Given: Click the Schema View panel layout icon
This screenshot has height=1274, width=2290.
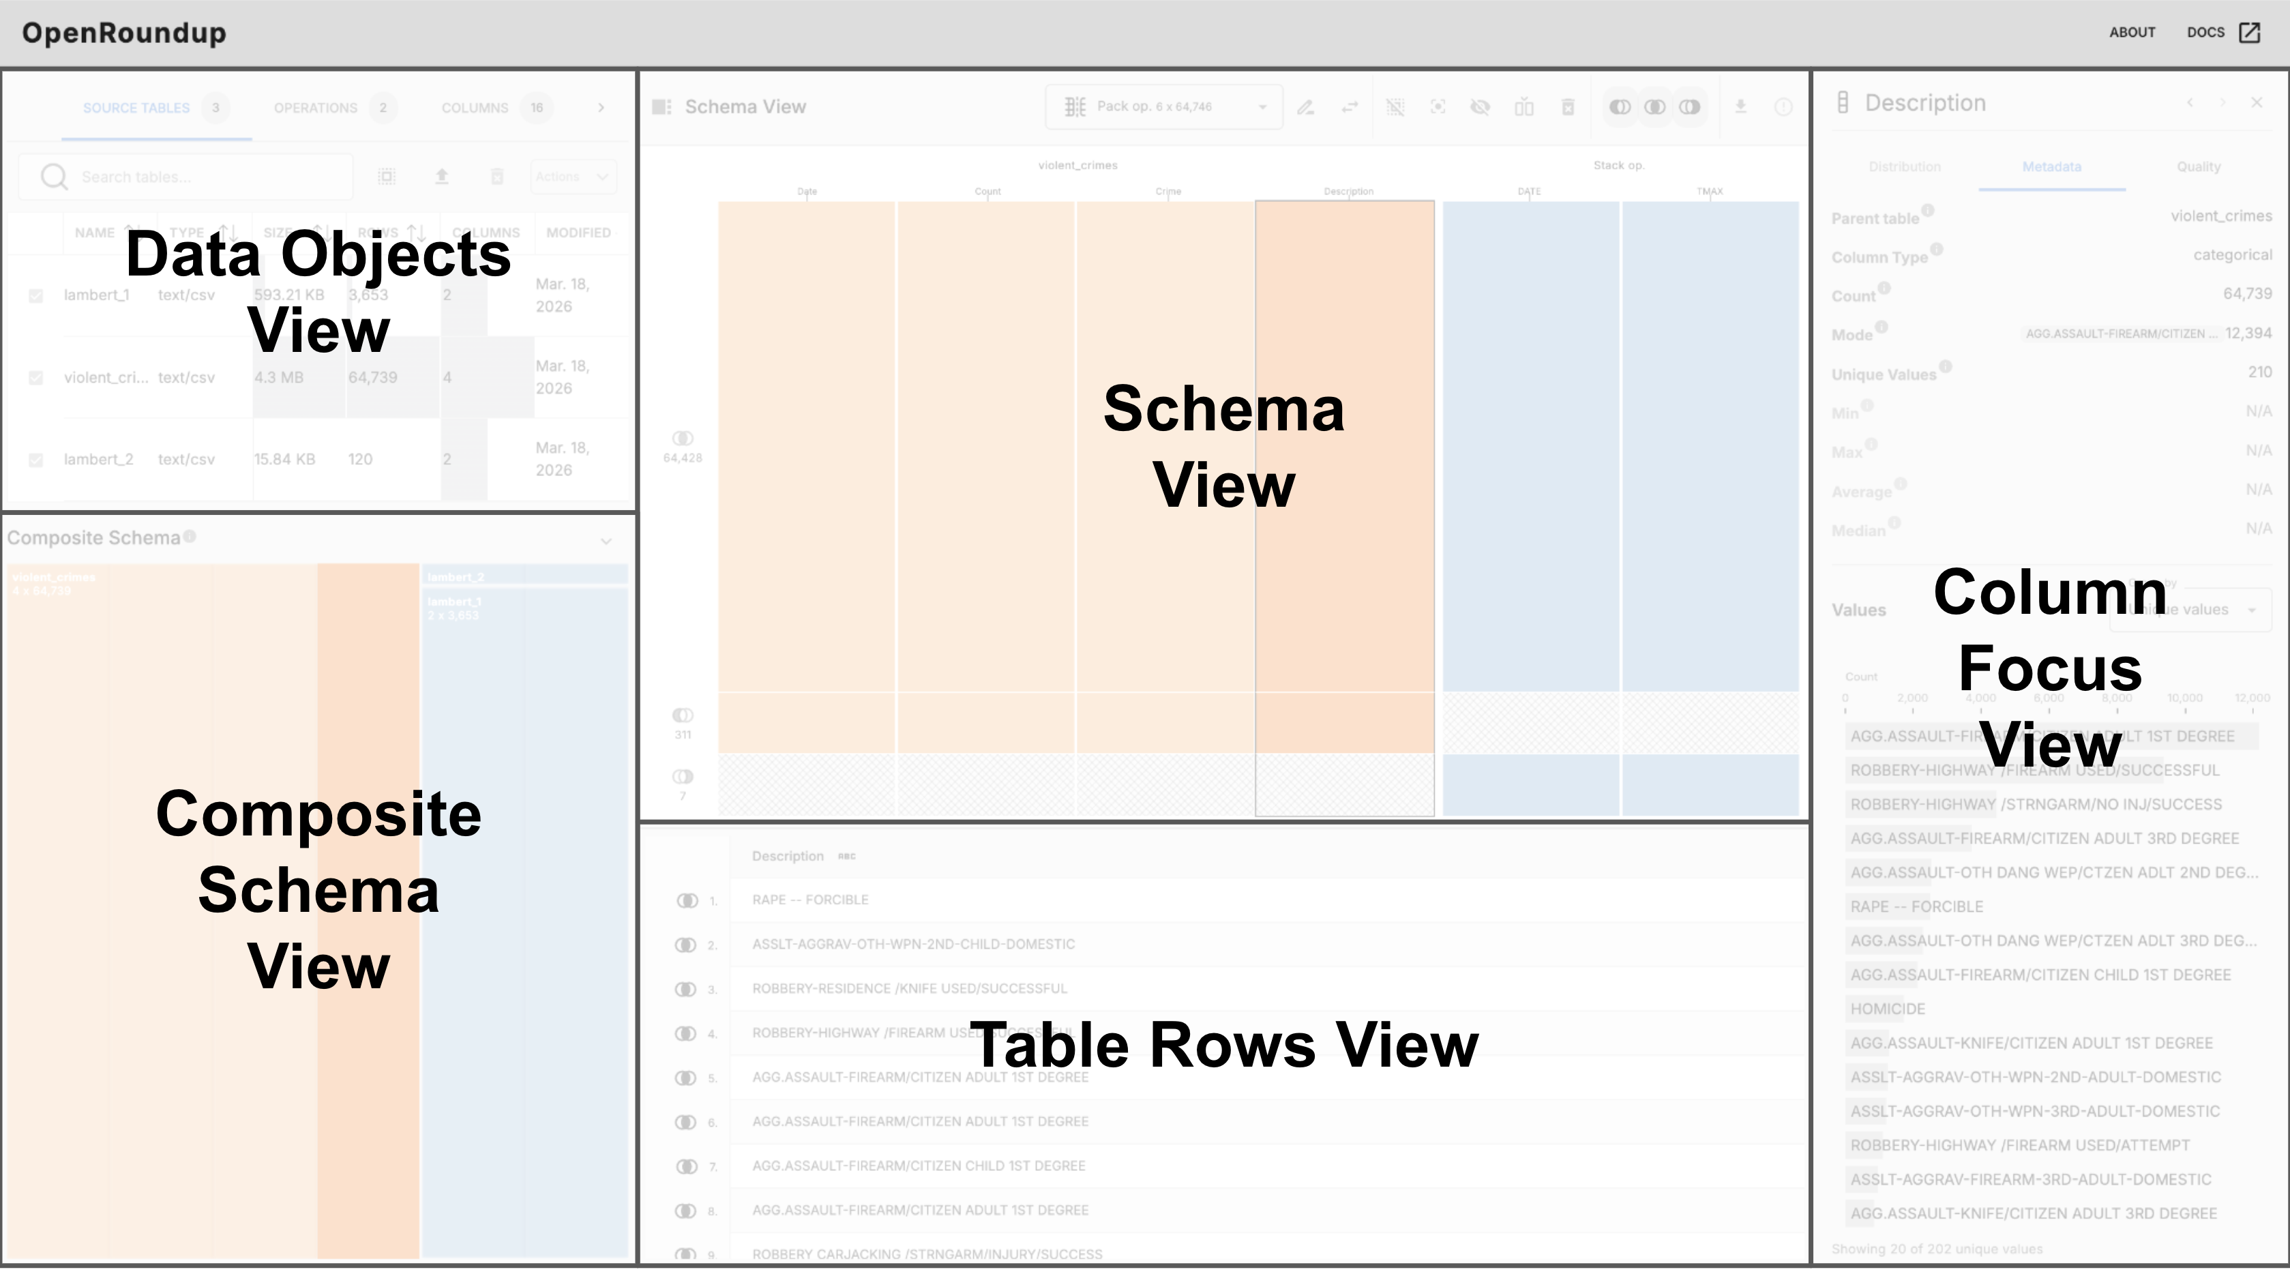Looking at the screenshot, I should tap(661, 106).
